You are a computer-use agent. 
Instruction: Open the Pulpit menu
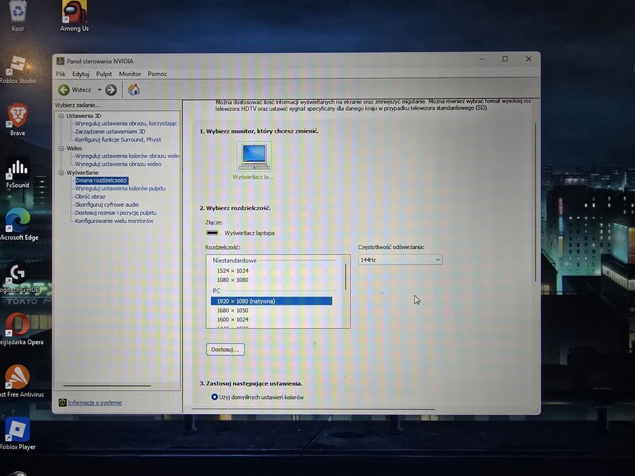click(x=104, y=74)
